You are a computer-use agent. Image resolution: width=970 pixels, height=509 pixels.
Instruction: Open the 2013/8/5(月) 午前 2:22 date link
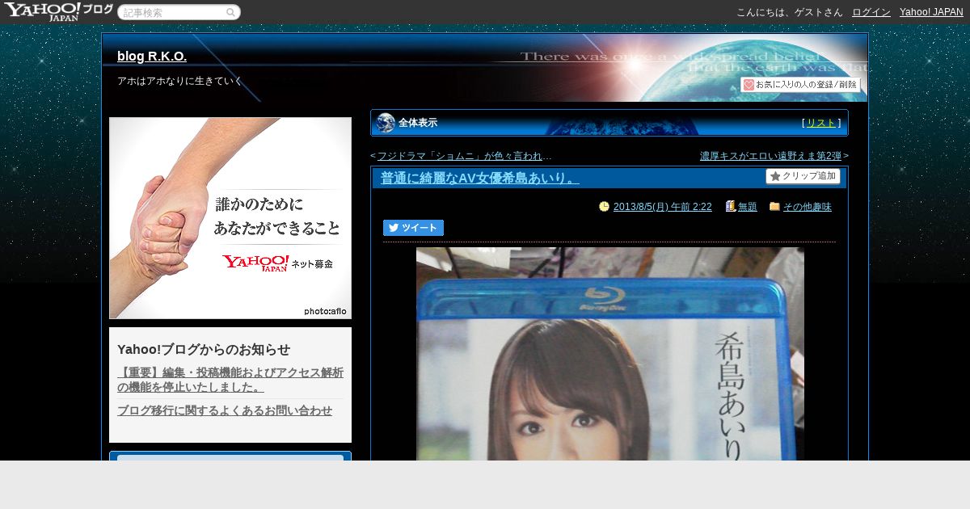click(663, 207)
